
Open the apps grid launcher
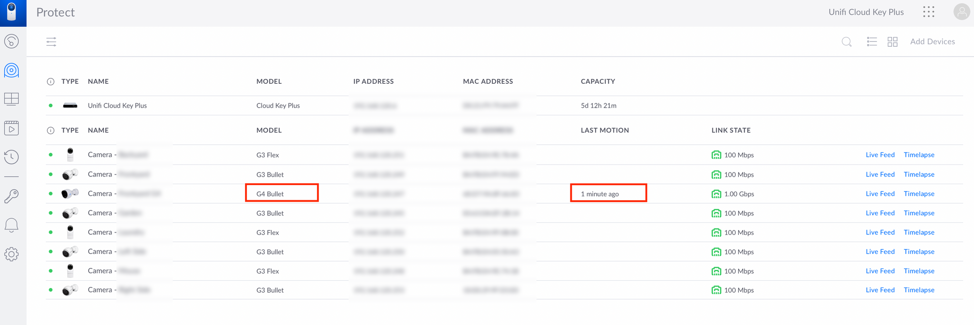(x=928, y=12)
